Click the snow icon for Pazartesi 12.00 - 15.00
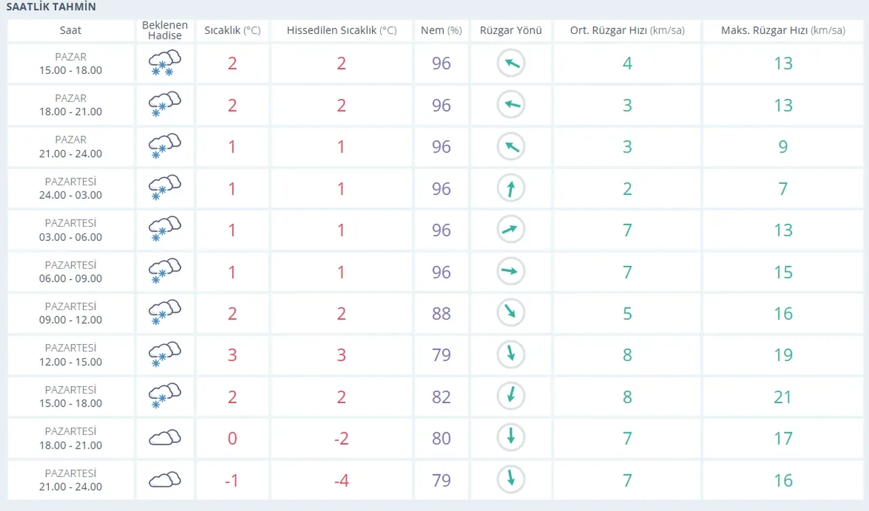 pos(164,355)
